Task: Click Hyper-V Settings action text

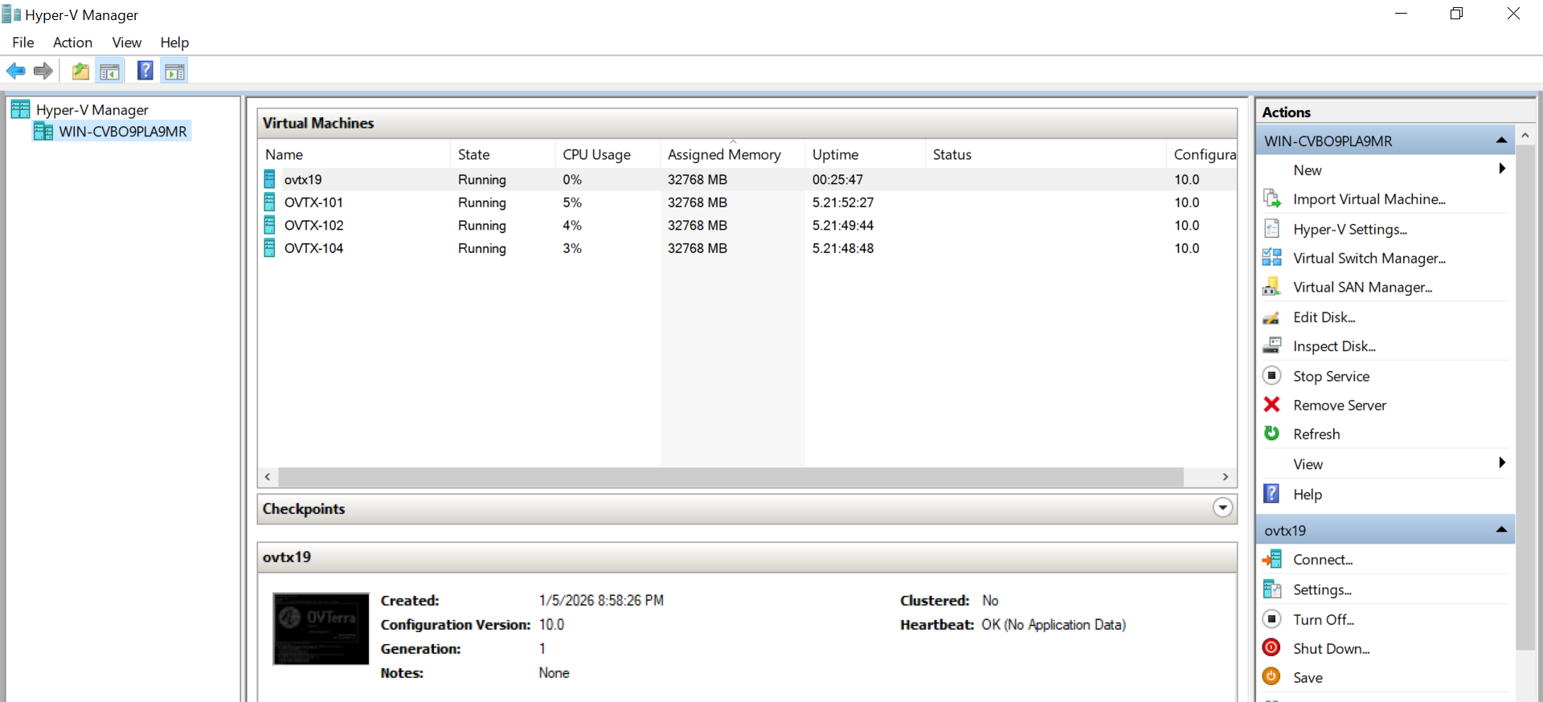Action: [x=1350, y=229]
